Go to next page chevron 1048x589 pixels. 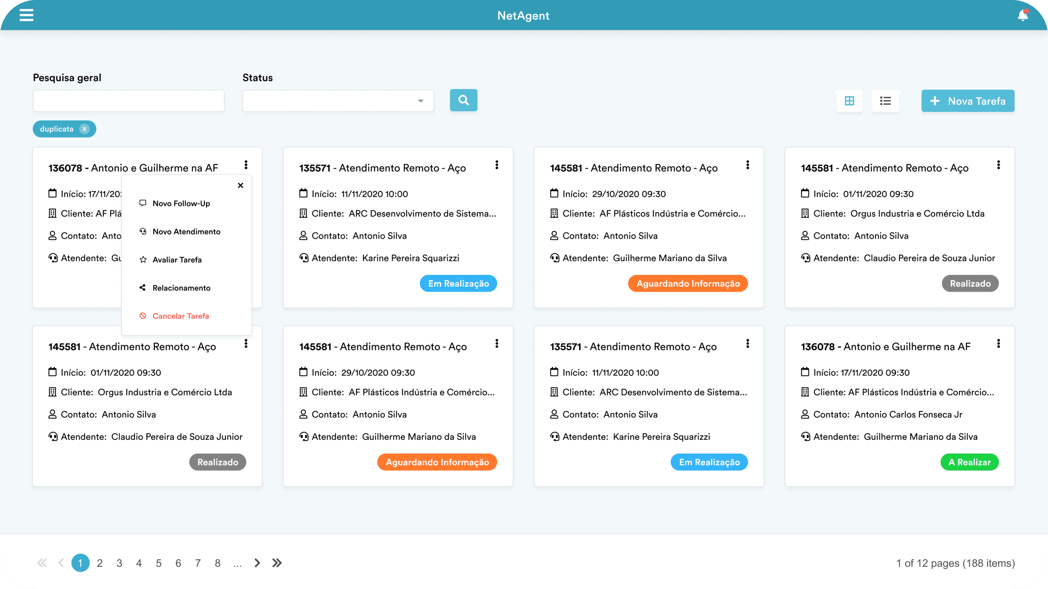tap(257, 563)
